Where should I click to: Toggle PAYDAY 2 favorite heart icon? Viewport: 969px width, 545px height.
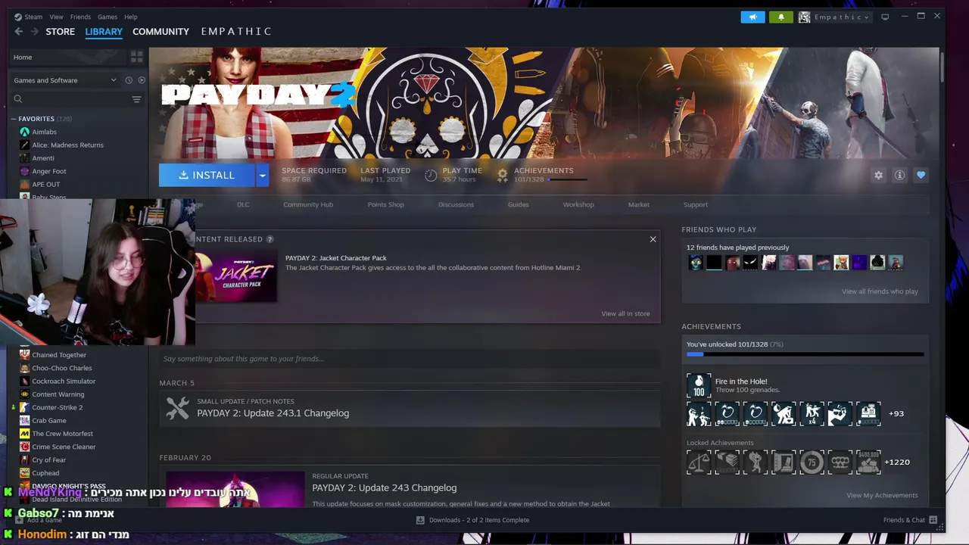pyautogui.click(x=921, y=175)
